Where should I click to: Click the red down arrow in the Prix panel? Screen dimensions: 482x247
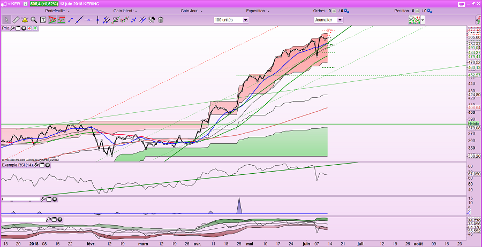(x=29, y=28)
